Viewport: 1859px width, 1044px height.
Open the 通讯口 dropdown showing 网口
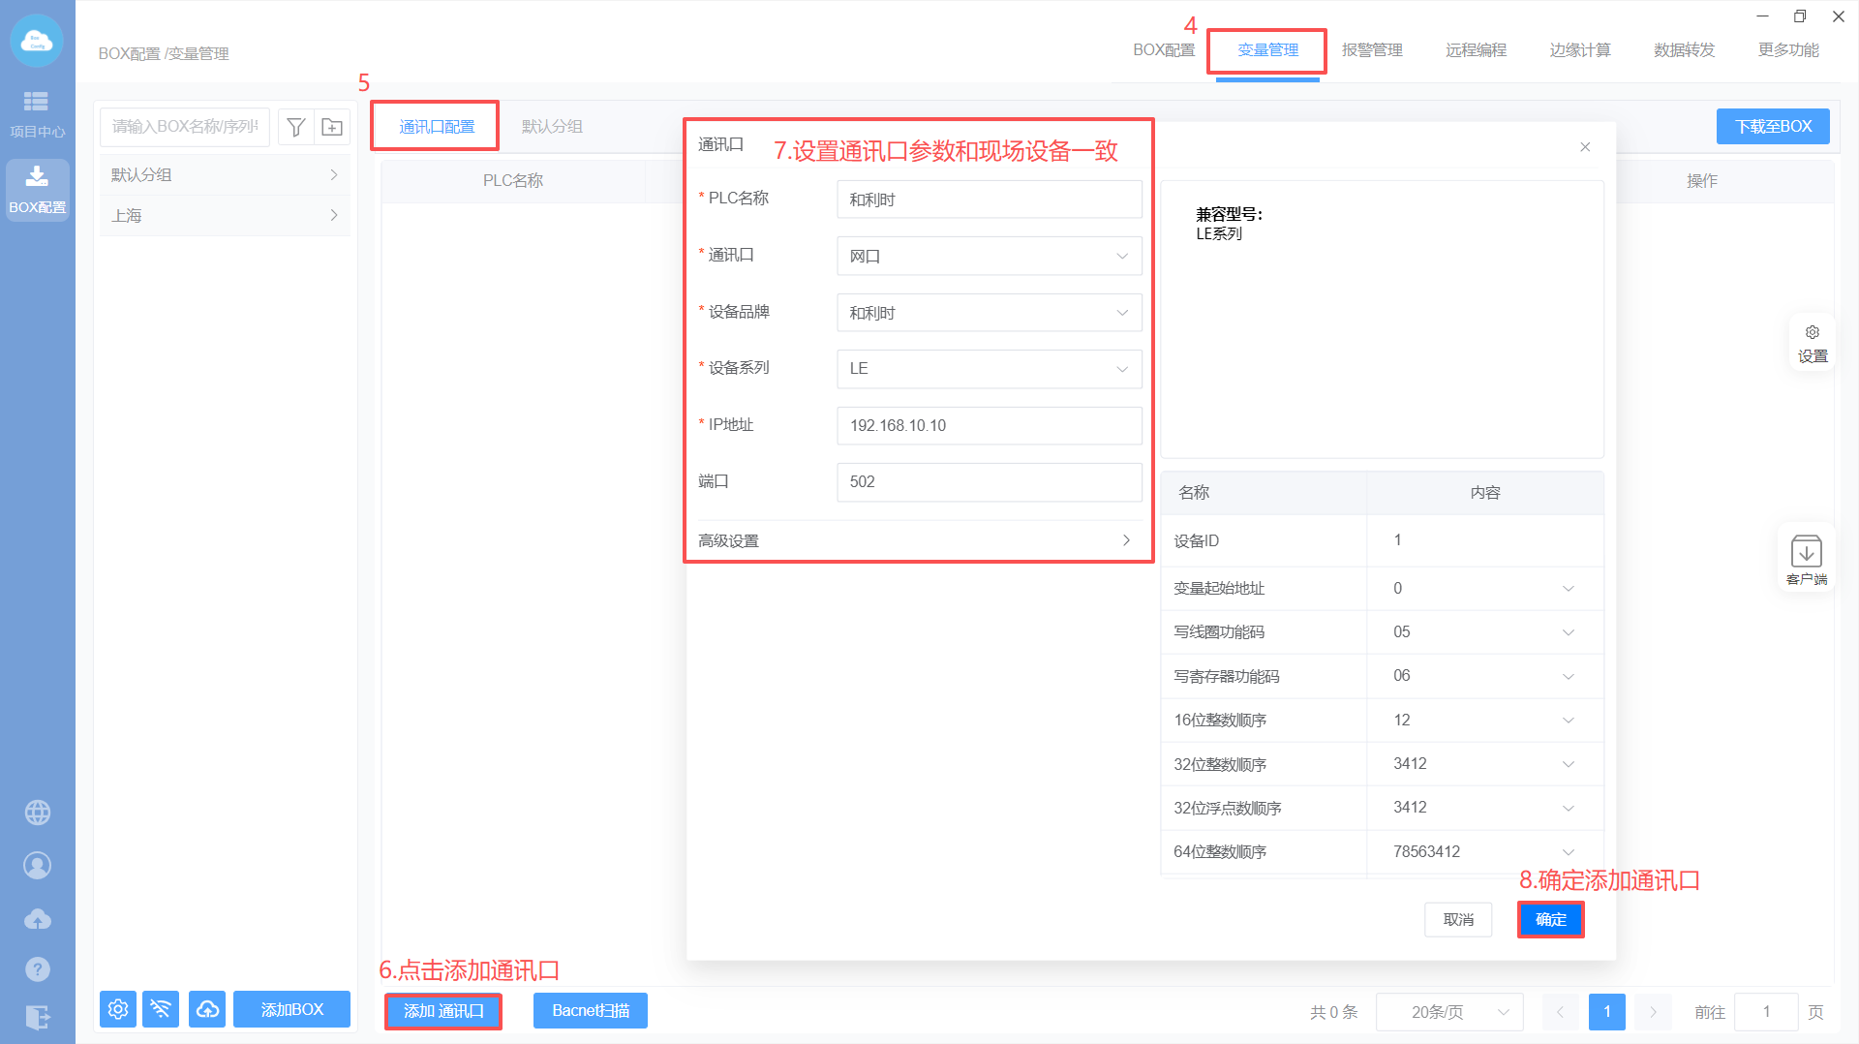989,257
